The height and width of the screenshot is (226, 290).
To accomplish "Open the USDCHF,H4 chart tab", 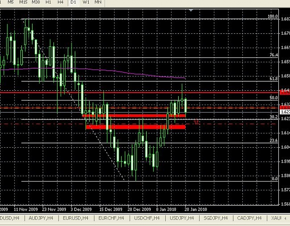I will click(x=147, y=218).
